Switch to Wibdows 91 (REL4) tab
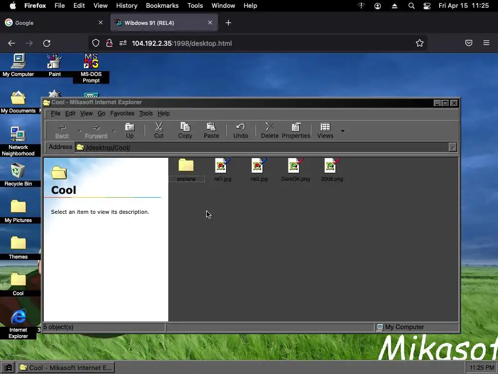Screen dimensions: 498x374 coord(164,23)
